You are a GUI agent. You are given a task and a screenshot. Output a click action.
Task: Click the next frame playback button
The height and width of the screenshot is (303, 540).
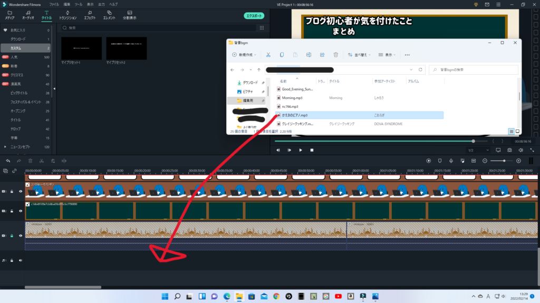[x=290, y=150]
